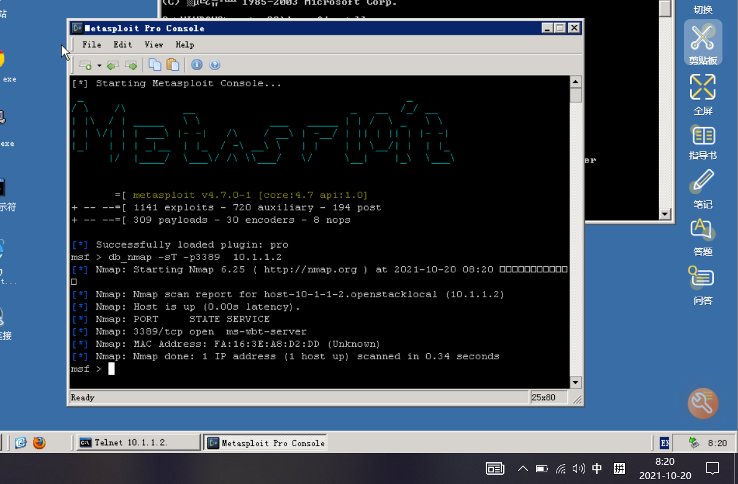This screenshot has height=484, width=738.
Task: Click the network tray icon beside 8:20
Action: [694, 442]
